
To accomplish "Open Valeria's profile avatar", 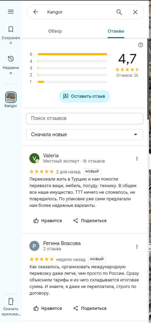I will pyautogui.click(x=34, y=158).
